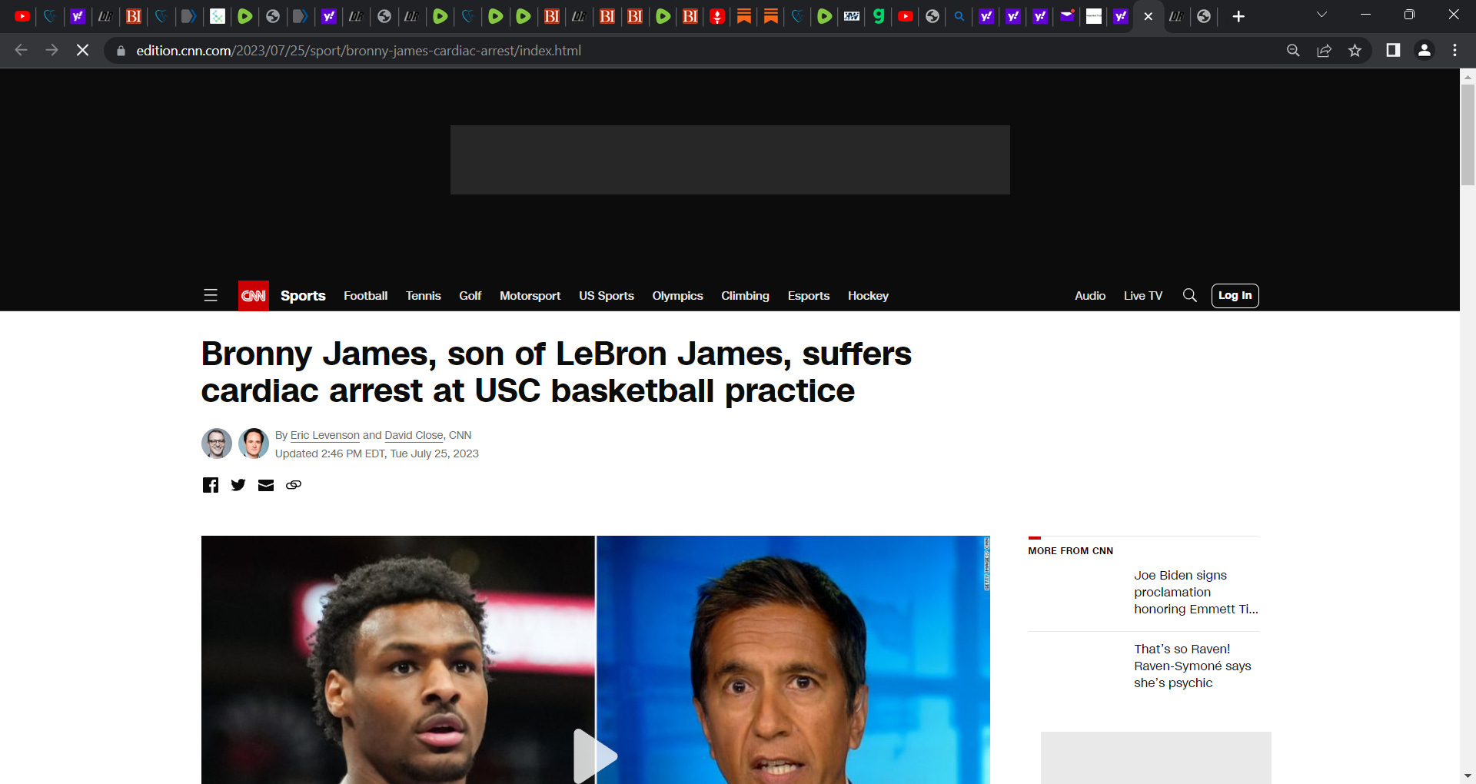Open the Tennis section
The height and width of the screenshot is (784, 1476).
(x=424, y=296)
